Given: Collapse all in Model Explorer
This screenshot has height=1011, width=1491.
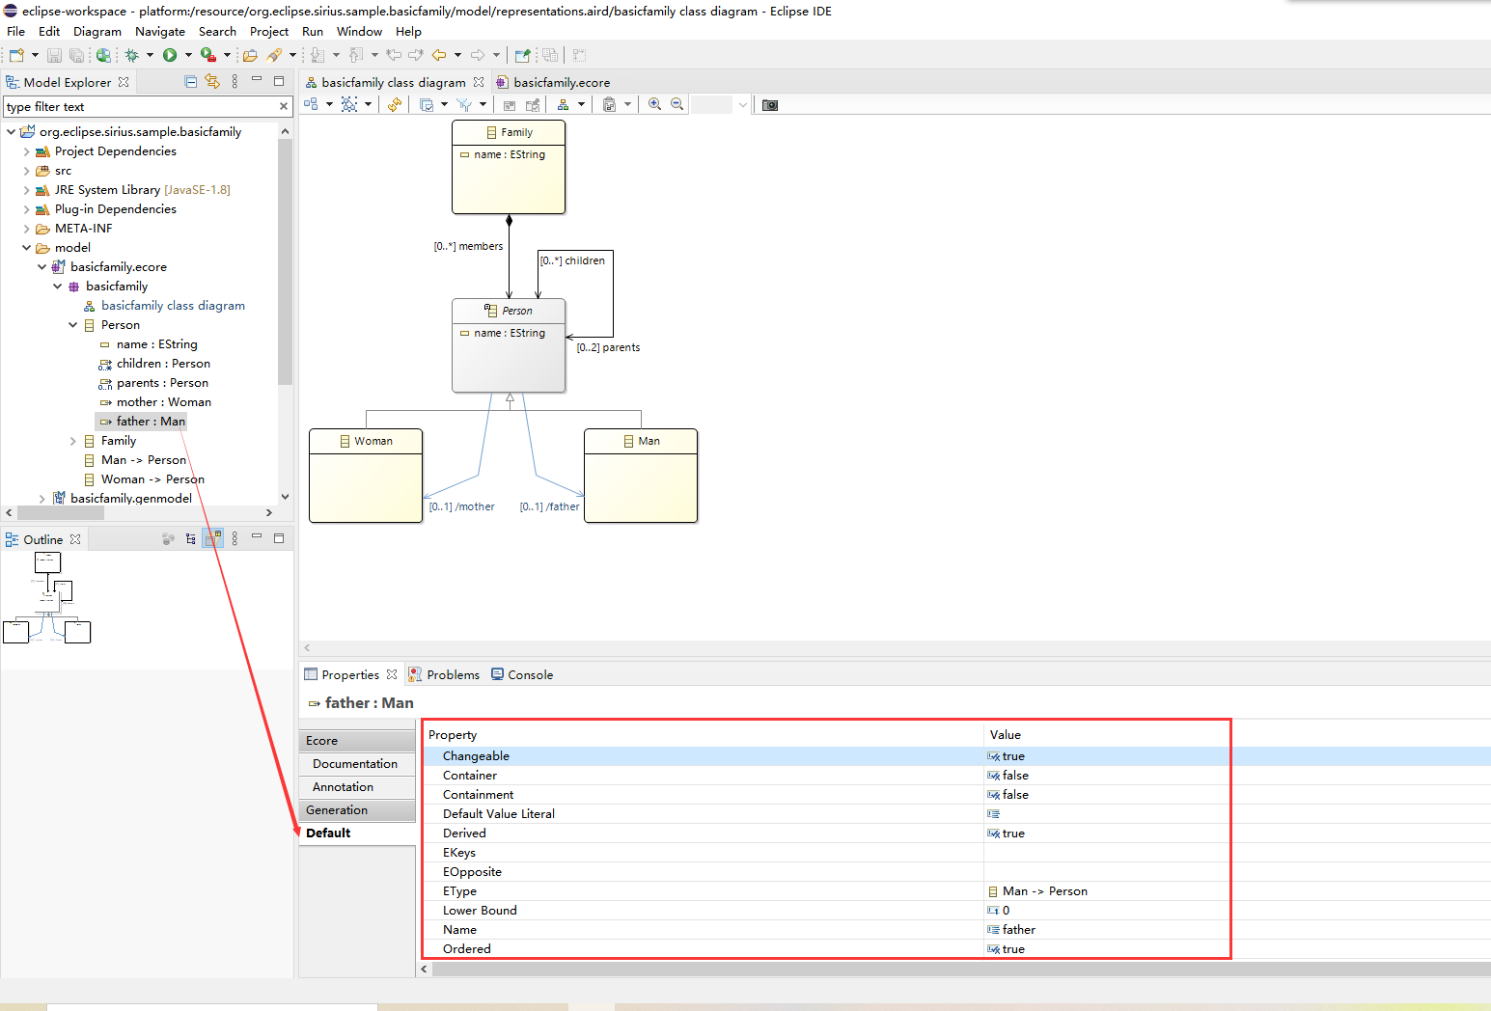Looking at the screenshot, I should 191,82.
